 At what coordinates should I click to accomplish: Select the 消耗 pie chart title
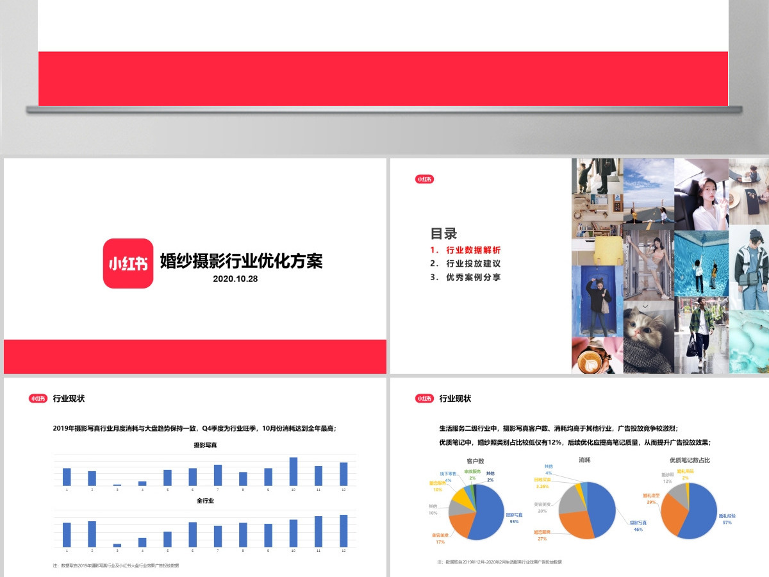[x=584, y=460]
